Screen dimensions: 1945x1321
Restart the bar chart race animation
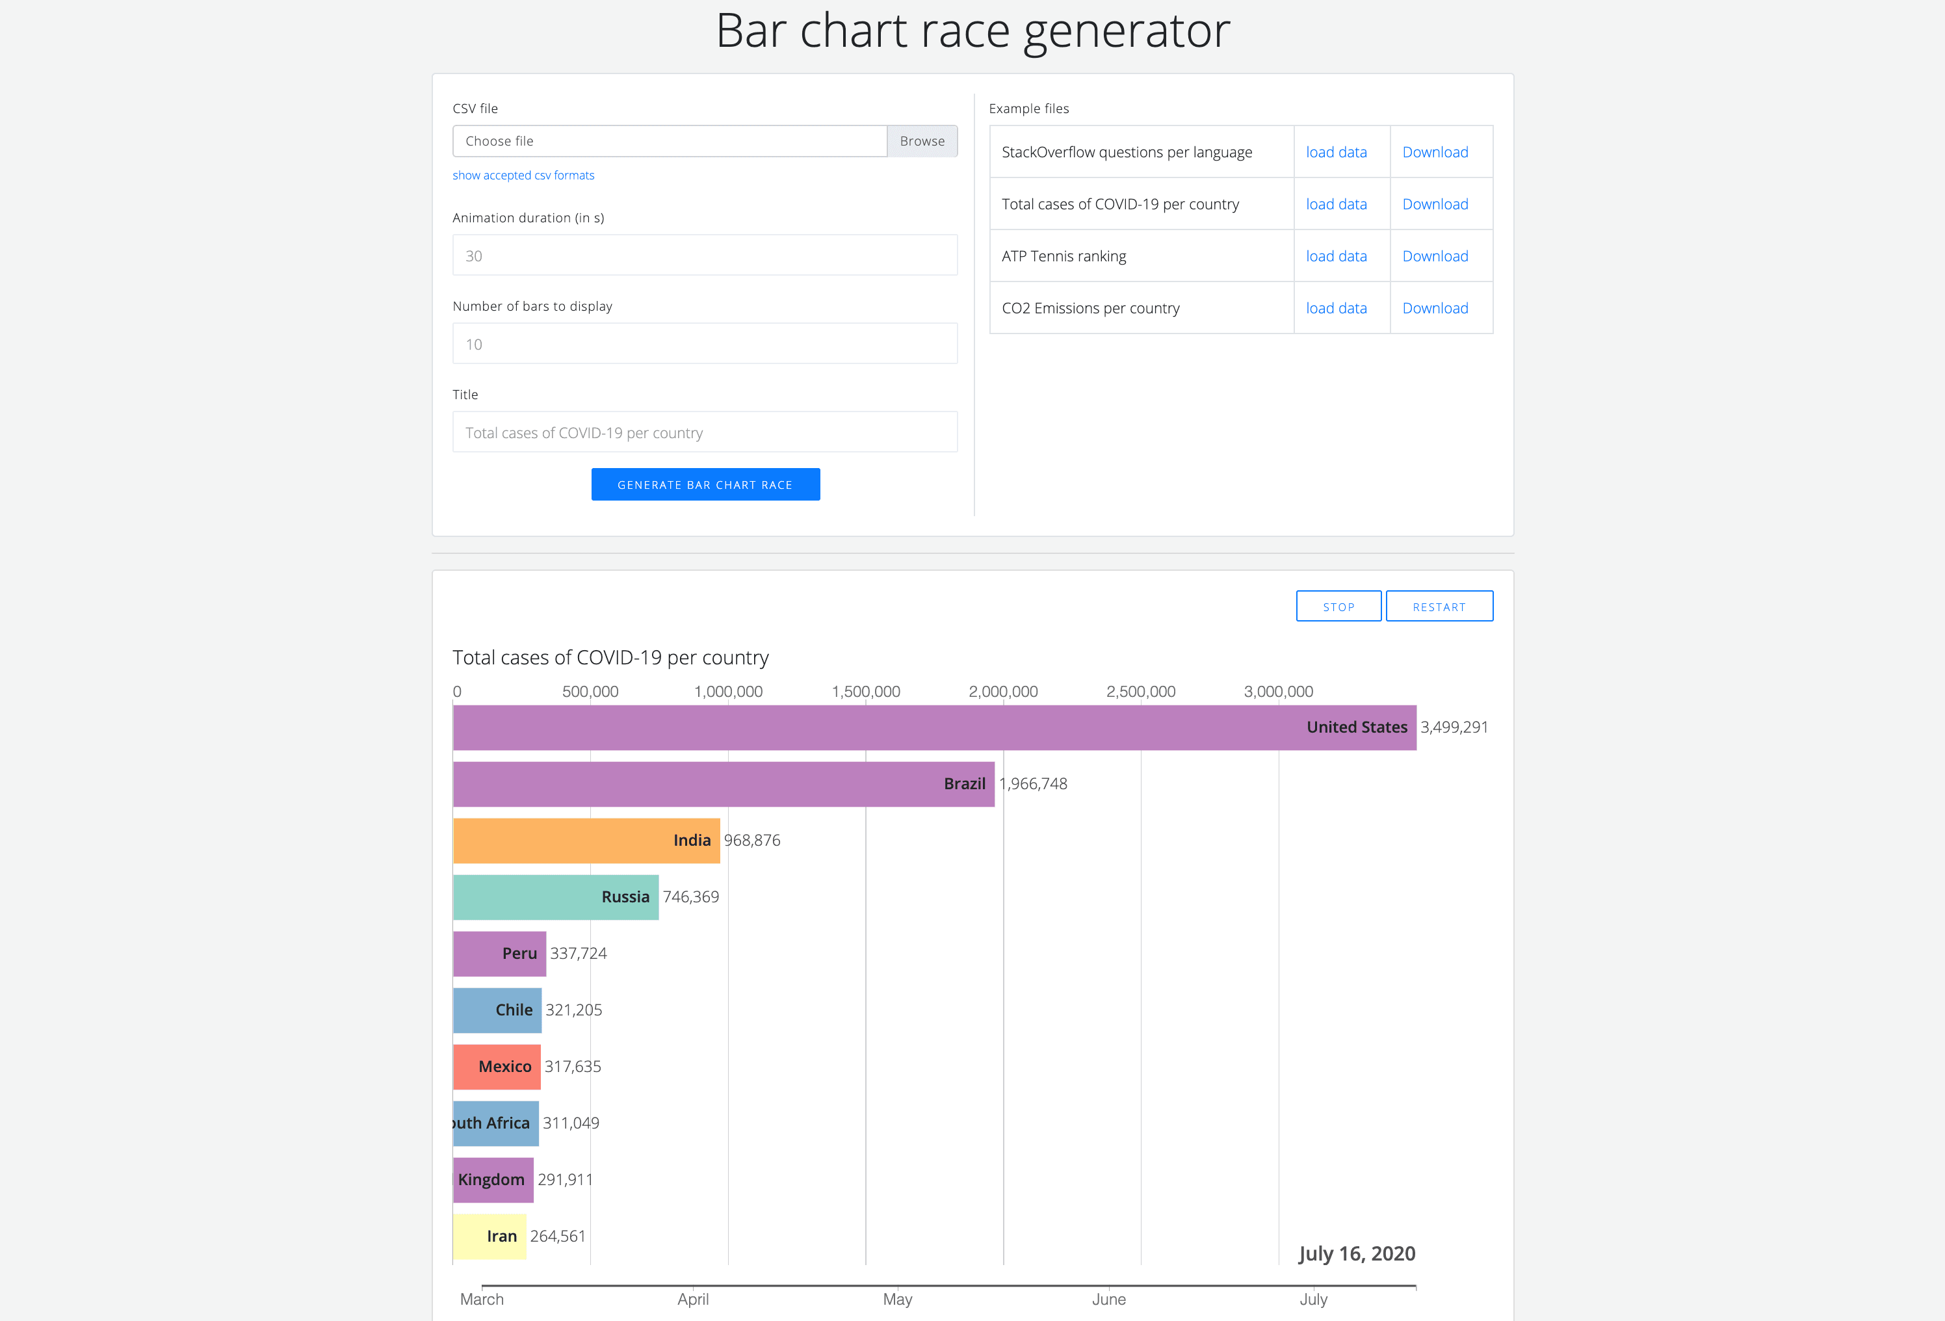(x=1439, y=606)
